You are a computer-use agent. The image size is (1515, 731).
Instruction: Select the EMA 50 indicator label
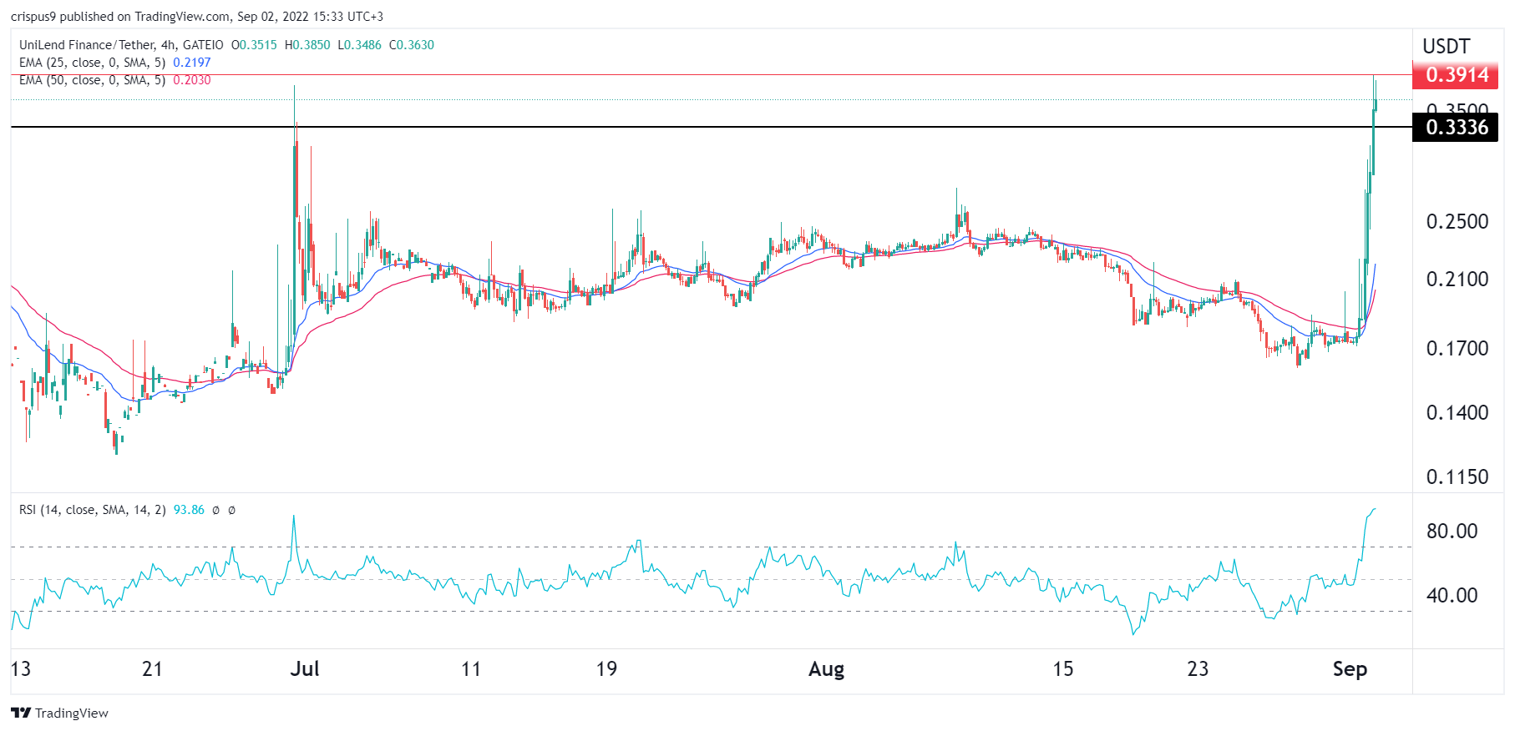[93, 80]
